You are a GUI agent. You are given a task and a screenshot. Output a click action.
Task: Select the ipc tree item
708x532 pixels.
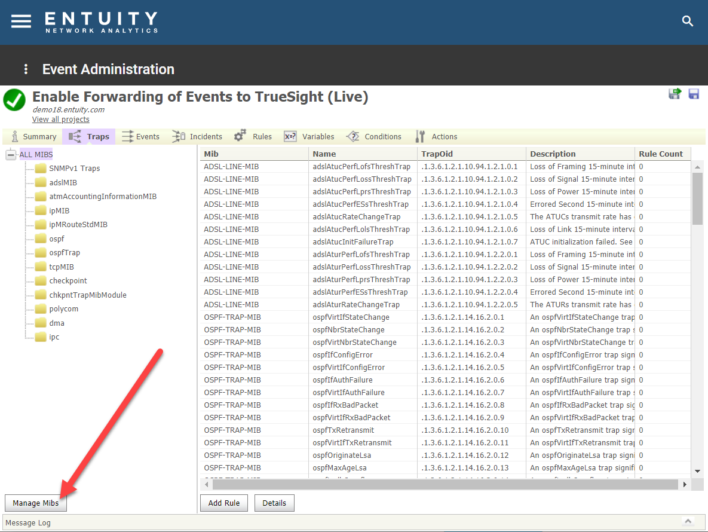point(54,337)
